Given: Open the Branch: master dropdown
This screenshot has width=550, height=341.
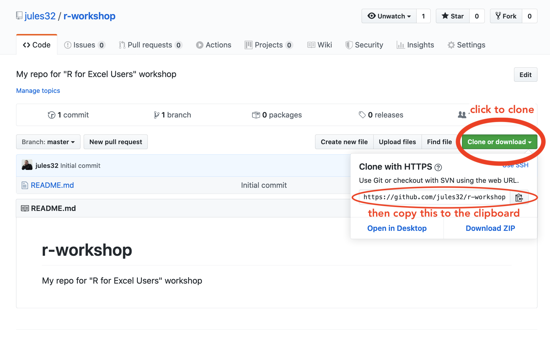Looking at the screenshot, I should pyautogui.click(x=48, y=142).
